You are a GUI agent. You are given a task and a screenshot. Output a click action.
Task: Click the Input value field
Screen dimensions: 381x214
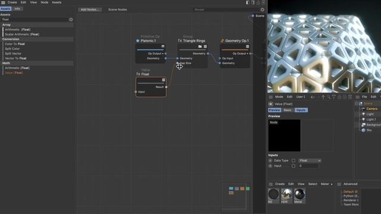tap(308, 166)
